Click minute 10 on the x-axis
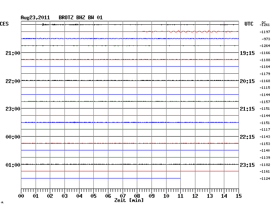Image resolution: width=272 pixels, height=207 pixels. point(166,196)
